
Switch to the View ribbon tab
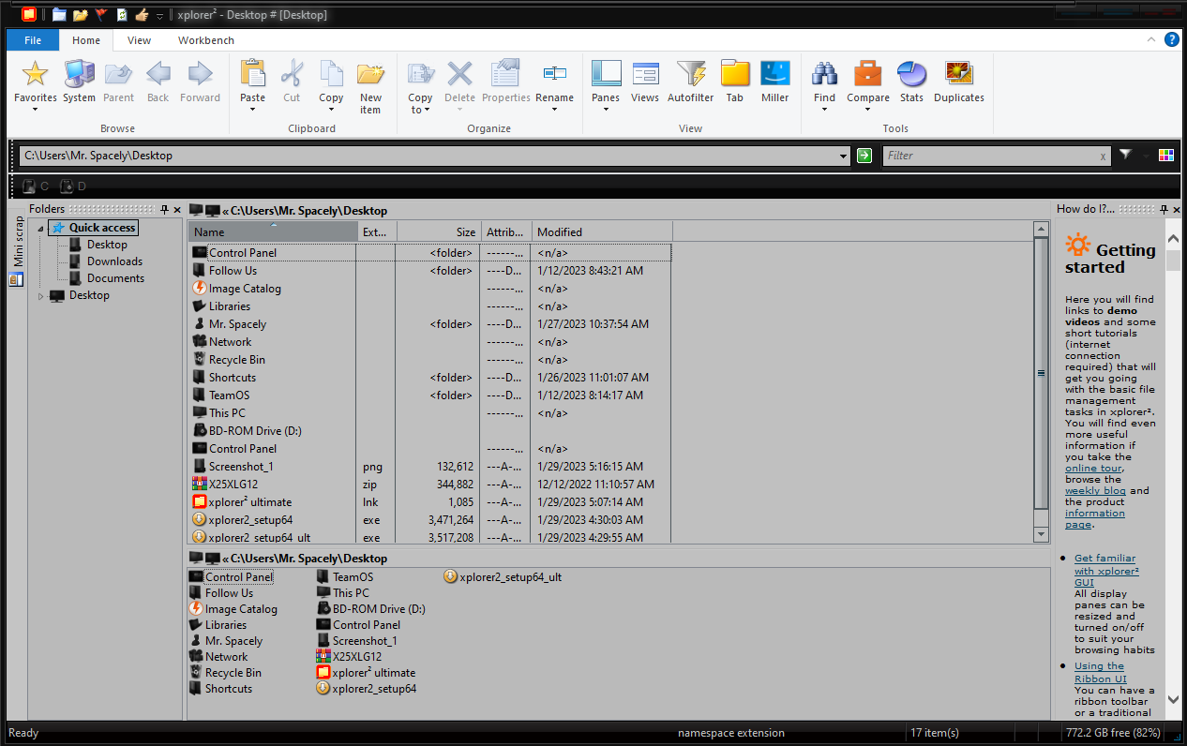pos(139,40)
